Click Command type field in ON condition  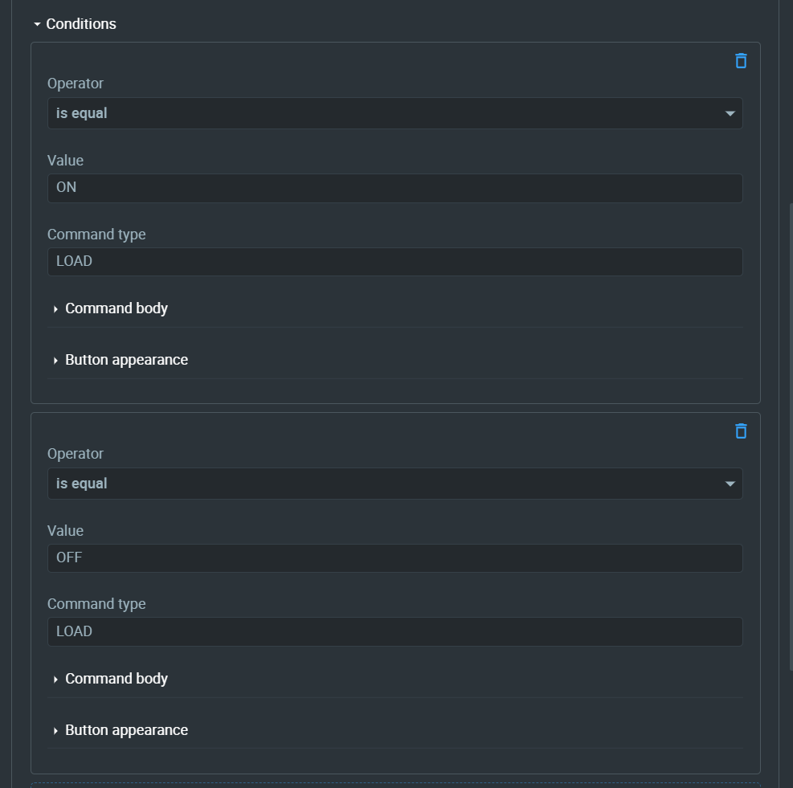tap(394, 262)
